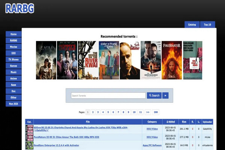
Task: Go to page 6
Action: pos(113,112)
